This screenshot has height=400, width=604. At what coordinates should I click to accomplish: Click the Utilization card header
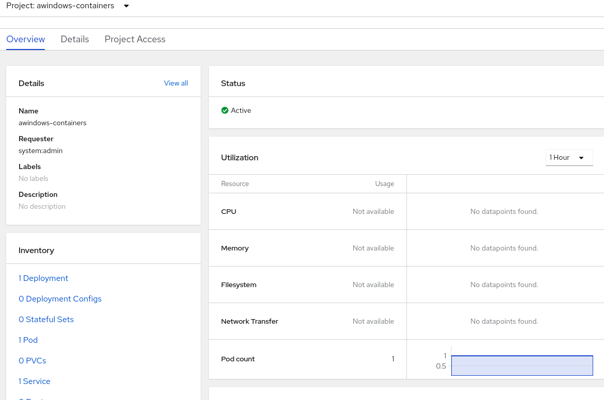(239, 157)
